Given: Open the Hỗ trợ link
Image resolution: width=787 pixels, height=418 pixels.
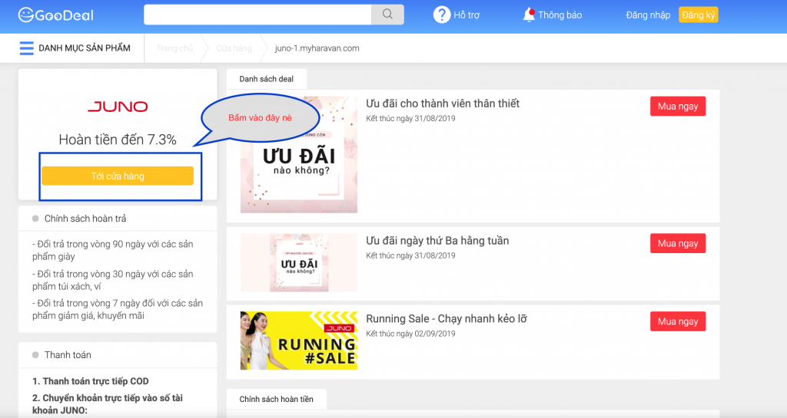Looking at the screenshot, I should [x=467, y=15].
